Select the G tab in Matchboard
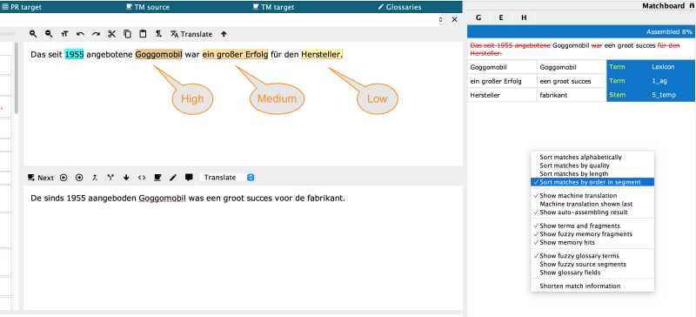This screenshot has width=696, height=317. click(x=478, y=17)
